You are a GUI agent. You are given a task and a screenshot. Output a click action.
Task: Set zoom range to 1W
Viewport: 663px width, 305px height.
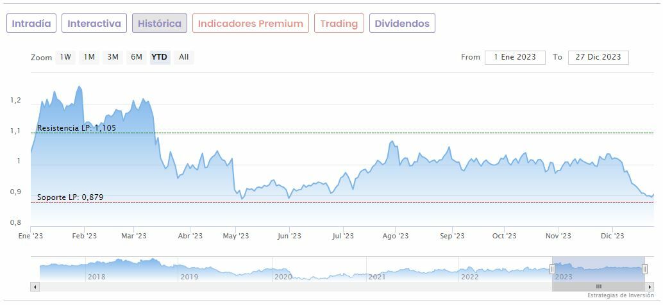point(65,57)
